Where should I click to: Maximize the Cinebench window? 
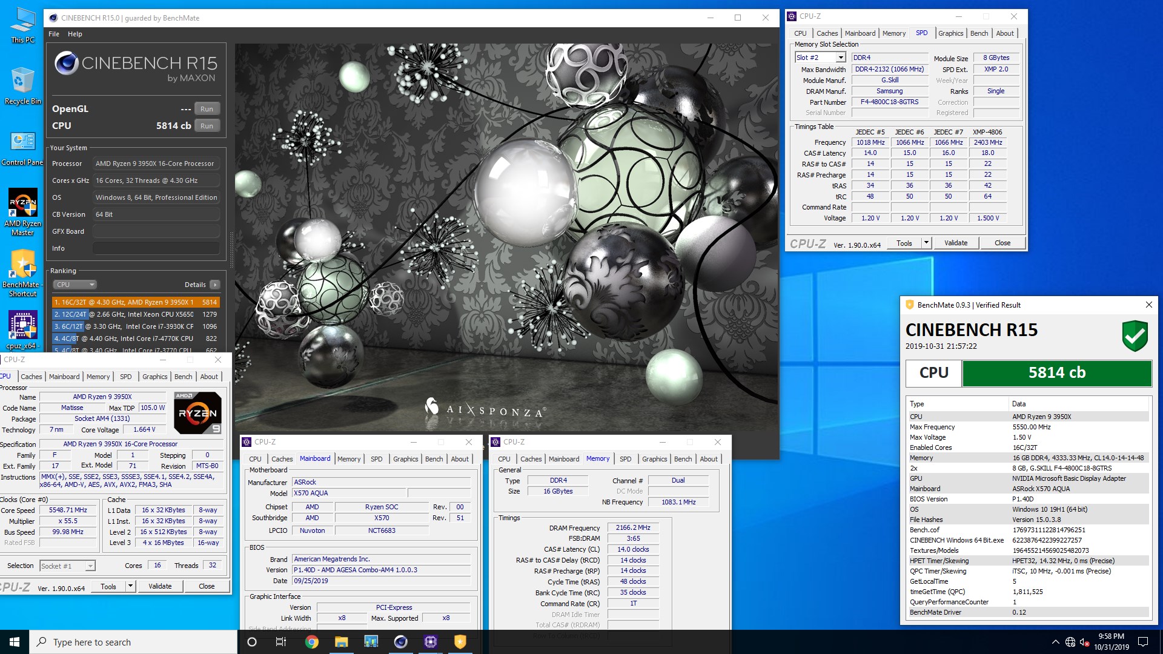point(737,18)
